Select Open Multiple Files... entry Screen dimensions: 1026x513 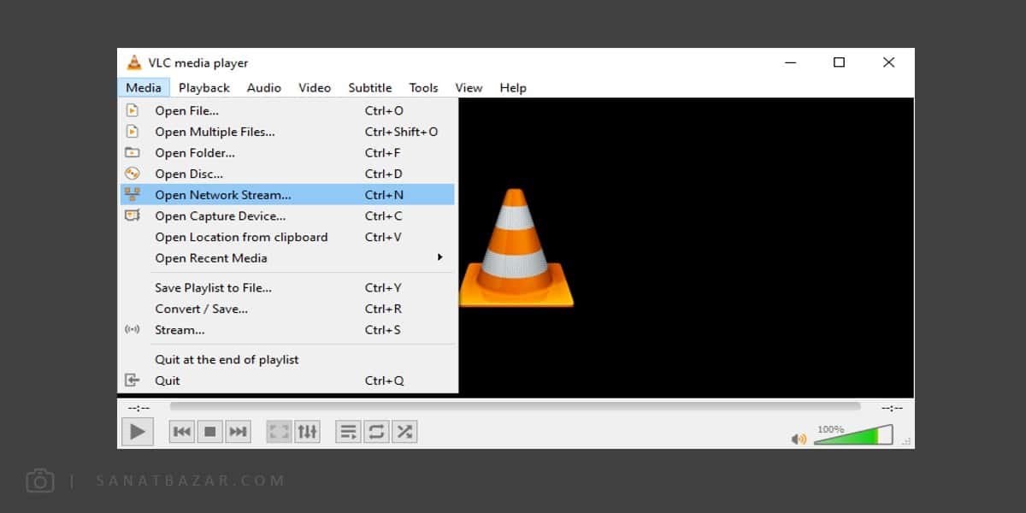(287, 132)
